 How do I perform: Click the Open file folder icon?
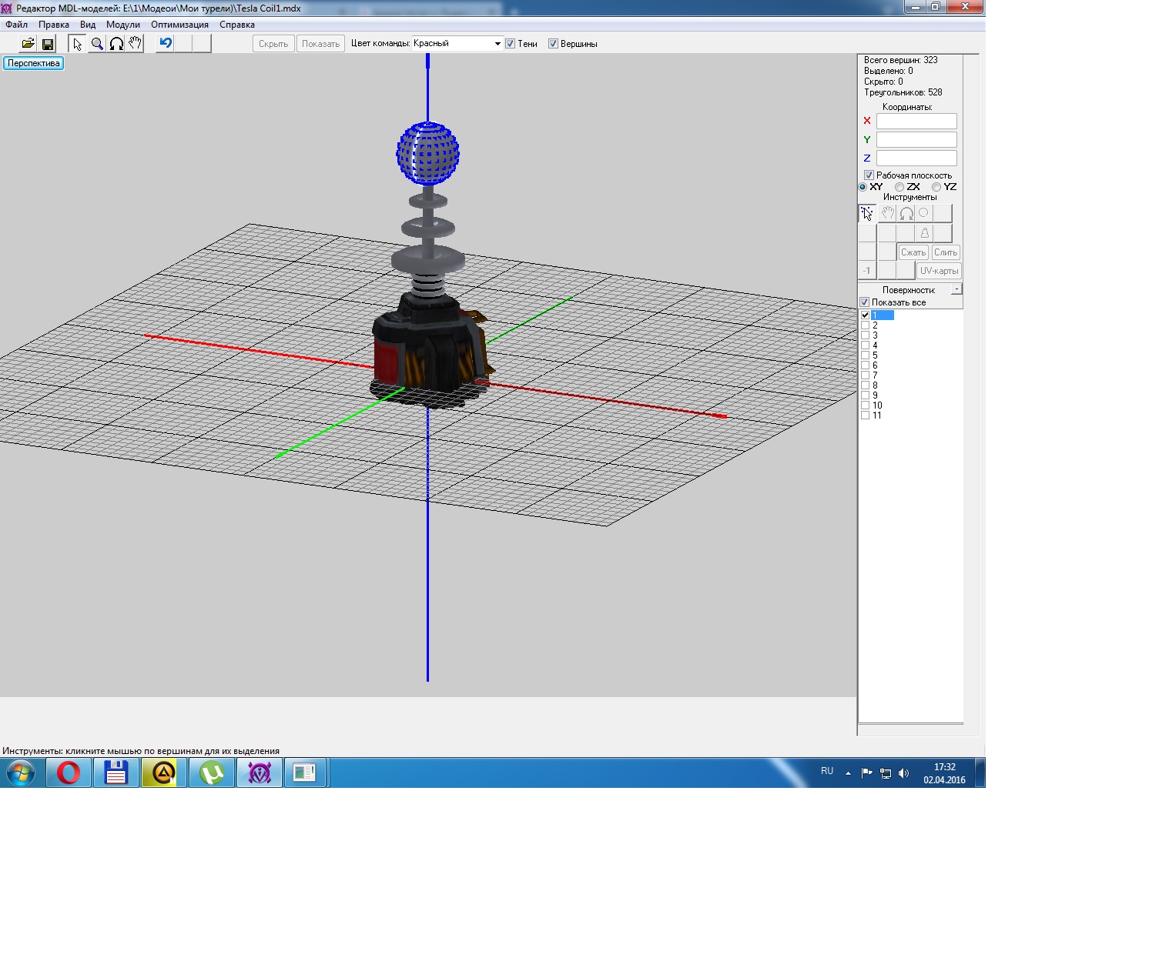click(28, 44)
